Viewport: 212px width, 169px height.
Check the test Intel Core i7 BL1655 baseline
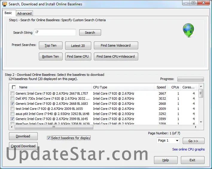coord(12,108)
